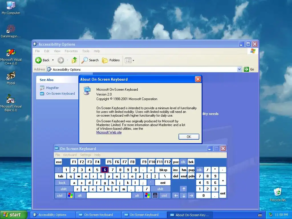Open the Views toolbar button
Image resolution: width=292 pixels, height=219 pixels.
[x=129, y=60]
